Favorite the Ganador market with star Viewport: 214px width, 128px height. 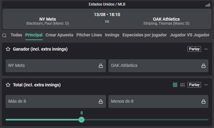coord(8,49)
